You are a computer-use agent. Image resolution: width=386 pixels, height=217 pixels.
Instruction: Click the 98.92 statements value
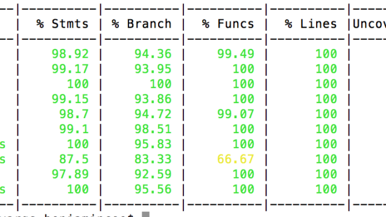[x=70, y=54]
